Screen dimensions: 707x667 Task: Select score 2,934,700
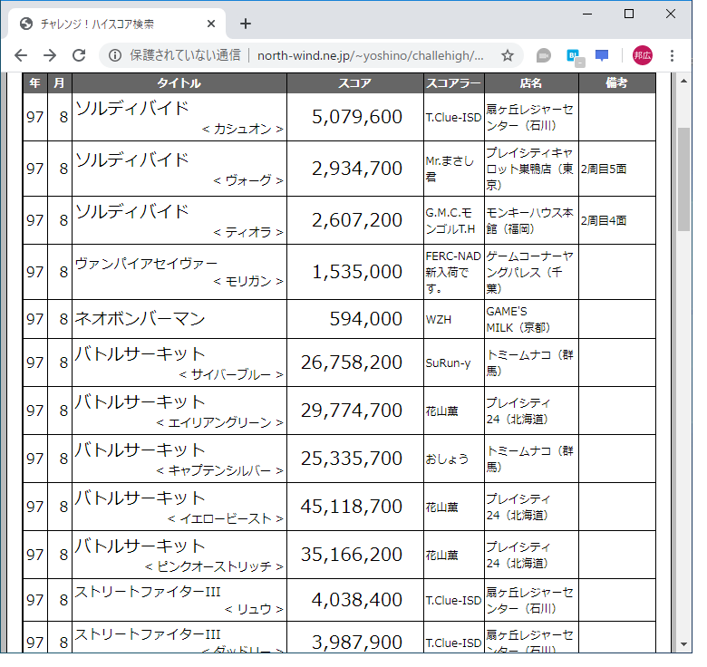click(x=356, y=169)
